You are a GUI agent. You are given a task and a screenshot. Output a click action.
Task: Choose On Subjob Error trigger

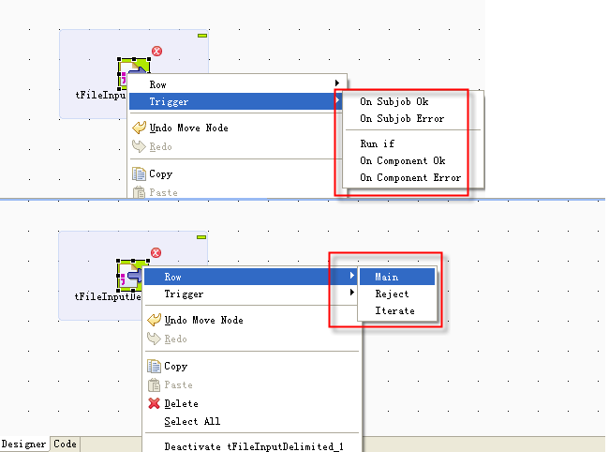point(402,118)
